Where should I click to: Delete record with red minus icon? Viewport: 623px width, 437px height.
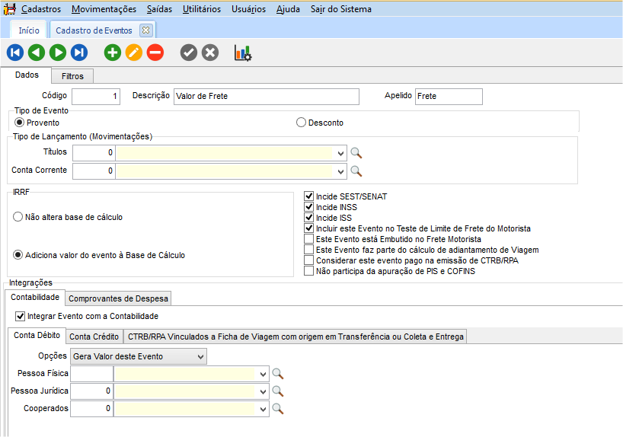[x=155, y=53]
